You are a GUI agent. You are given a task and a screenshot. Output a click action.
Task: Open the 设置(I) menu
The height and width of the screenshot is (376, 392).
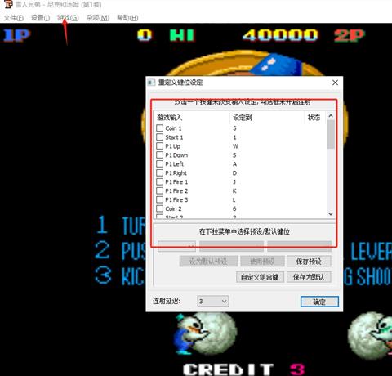[41, 18]
